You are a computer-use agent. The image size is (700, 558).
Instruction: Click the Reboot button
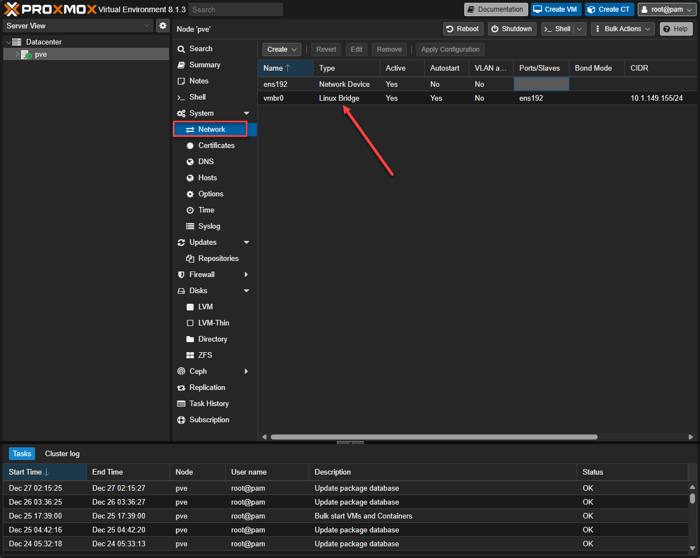click(463, 29)
